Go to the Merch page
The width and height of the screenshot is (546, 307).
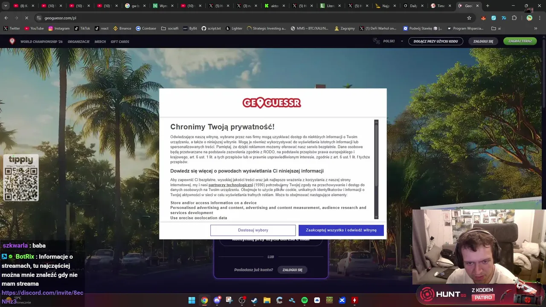(x=100, y=41)
